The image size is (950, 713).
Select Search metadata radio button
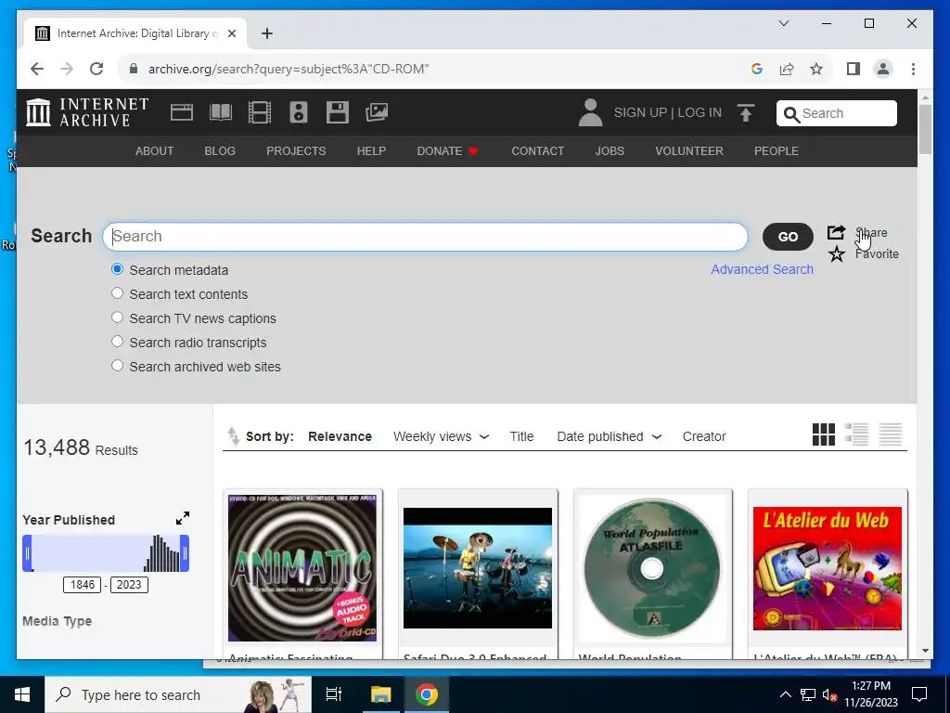pyautogui.click(x=118, y=269)
